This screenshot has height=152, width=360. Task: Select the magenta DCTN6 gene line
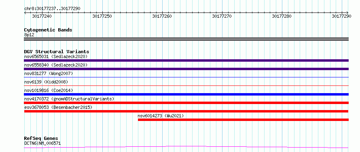point(186,147)
